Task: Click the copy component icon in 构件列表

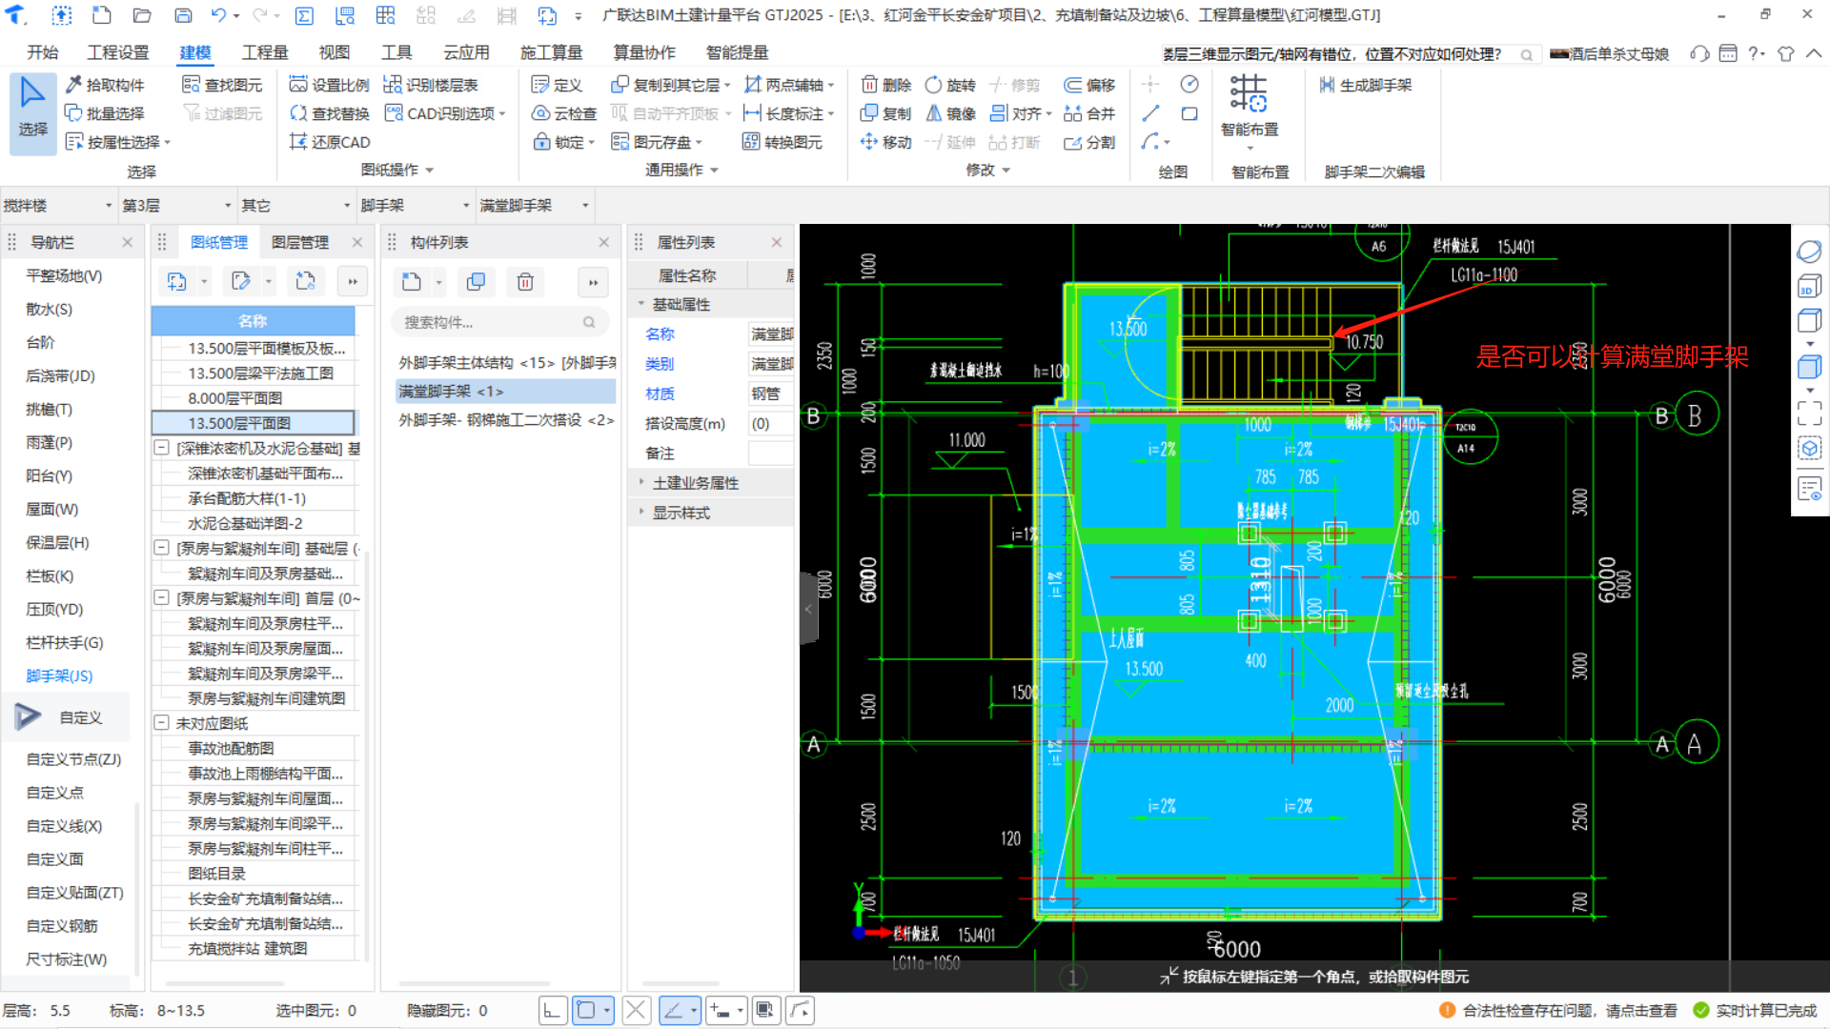Action: tap(476, 281)
